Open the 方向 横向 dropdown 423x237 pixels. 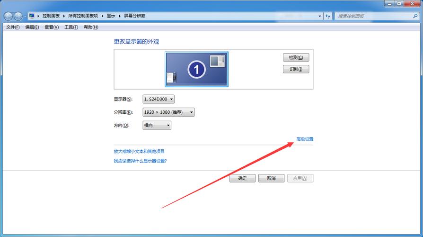click(x=157, y=125)
